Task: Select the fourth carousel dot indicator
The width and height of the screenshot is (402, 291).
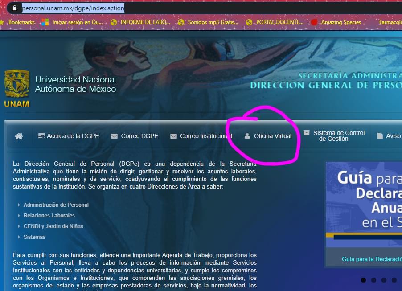Action: [x=394, y=280]
